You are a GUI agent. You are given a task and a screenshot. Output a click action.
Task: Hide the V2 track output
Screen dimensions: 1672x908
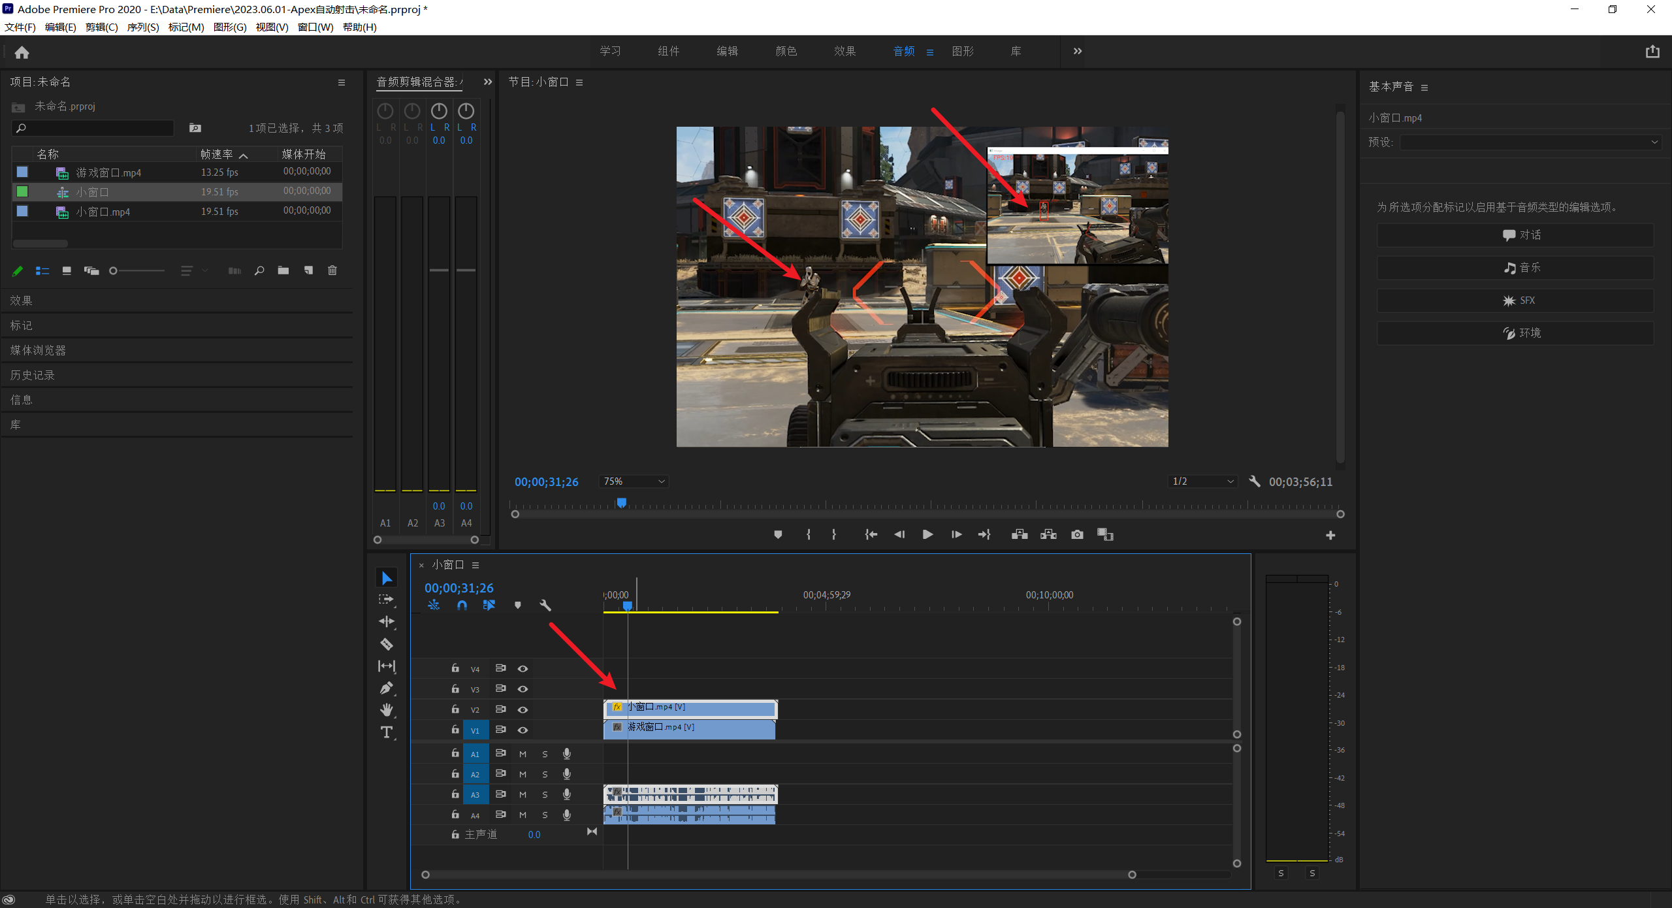[522, 709]
